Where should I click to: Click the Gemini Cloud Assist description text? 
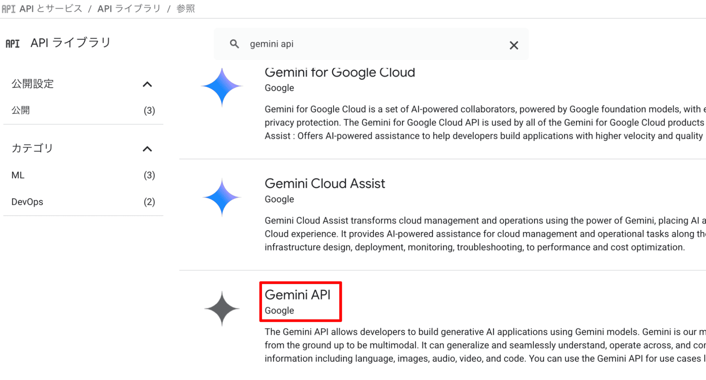(x=485, y=234)
